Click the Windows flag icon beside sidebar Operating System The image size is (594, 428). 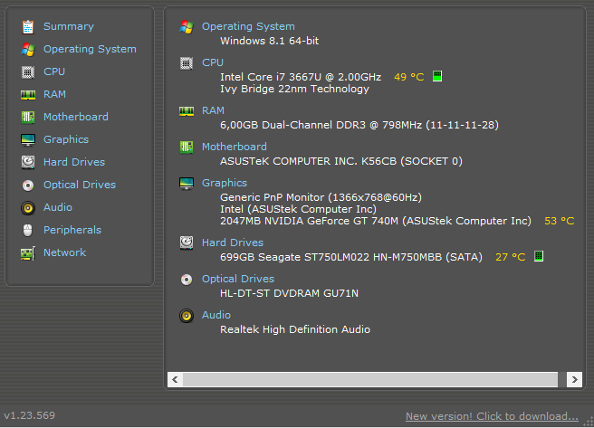28,50
